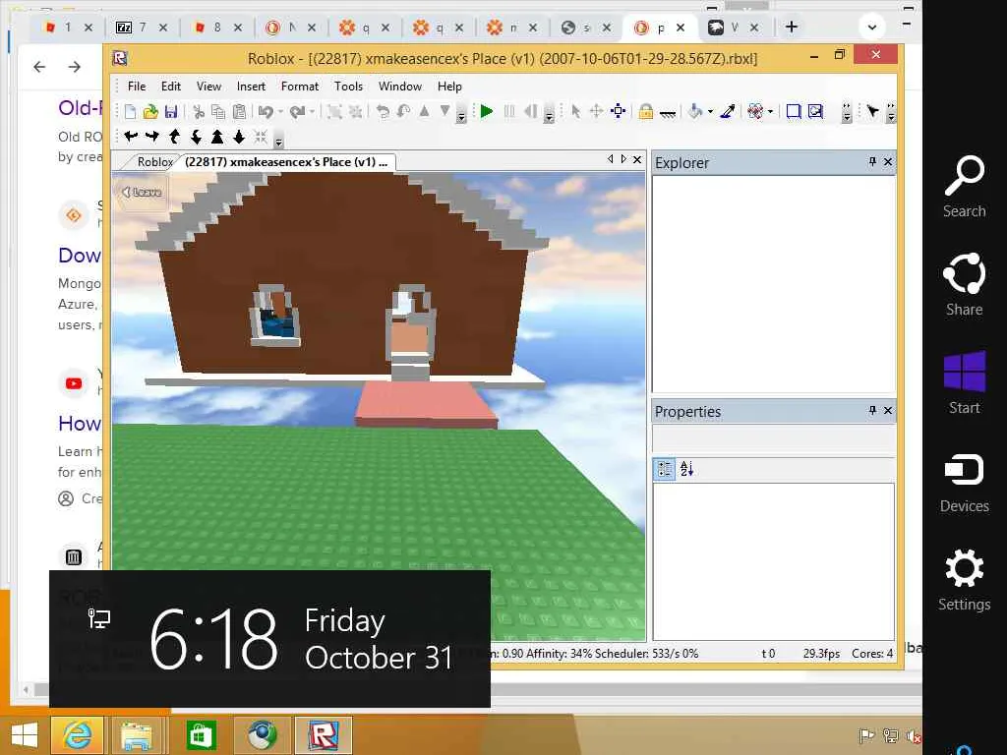
Task: Copy selection using the Copy icon
Action: point(218,112)
